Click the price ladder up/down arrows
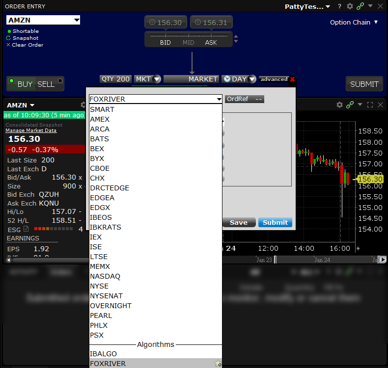Image resolution: width=388 pixels, height=368 pixels. 236,39
